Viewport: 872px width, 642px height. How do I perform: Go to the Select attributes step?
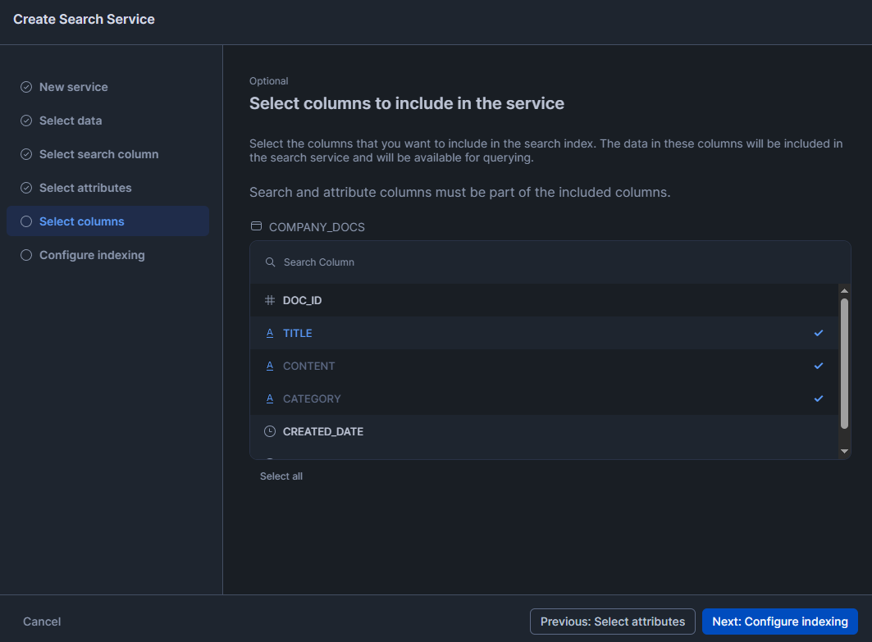click(x=84, y=187)
